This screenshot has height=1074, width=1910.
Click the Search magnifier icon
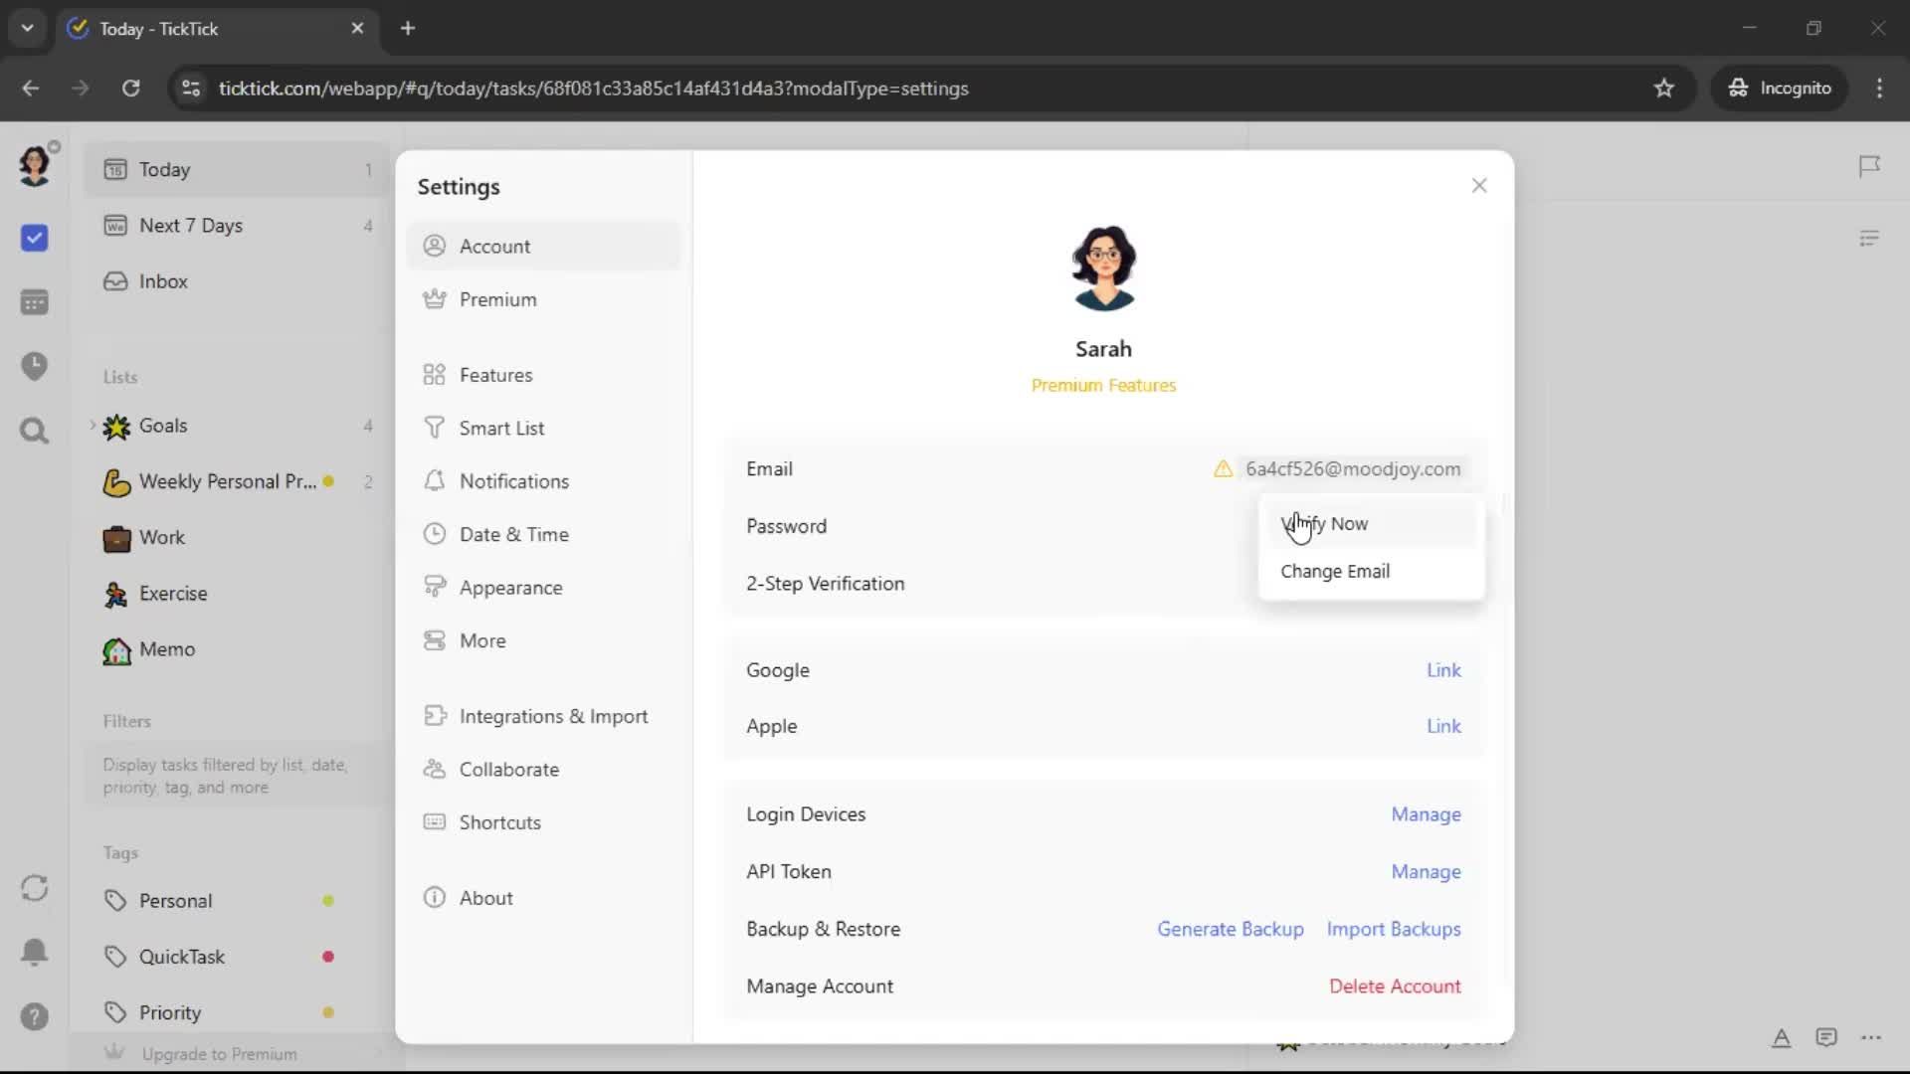tap(34, 431)
